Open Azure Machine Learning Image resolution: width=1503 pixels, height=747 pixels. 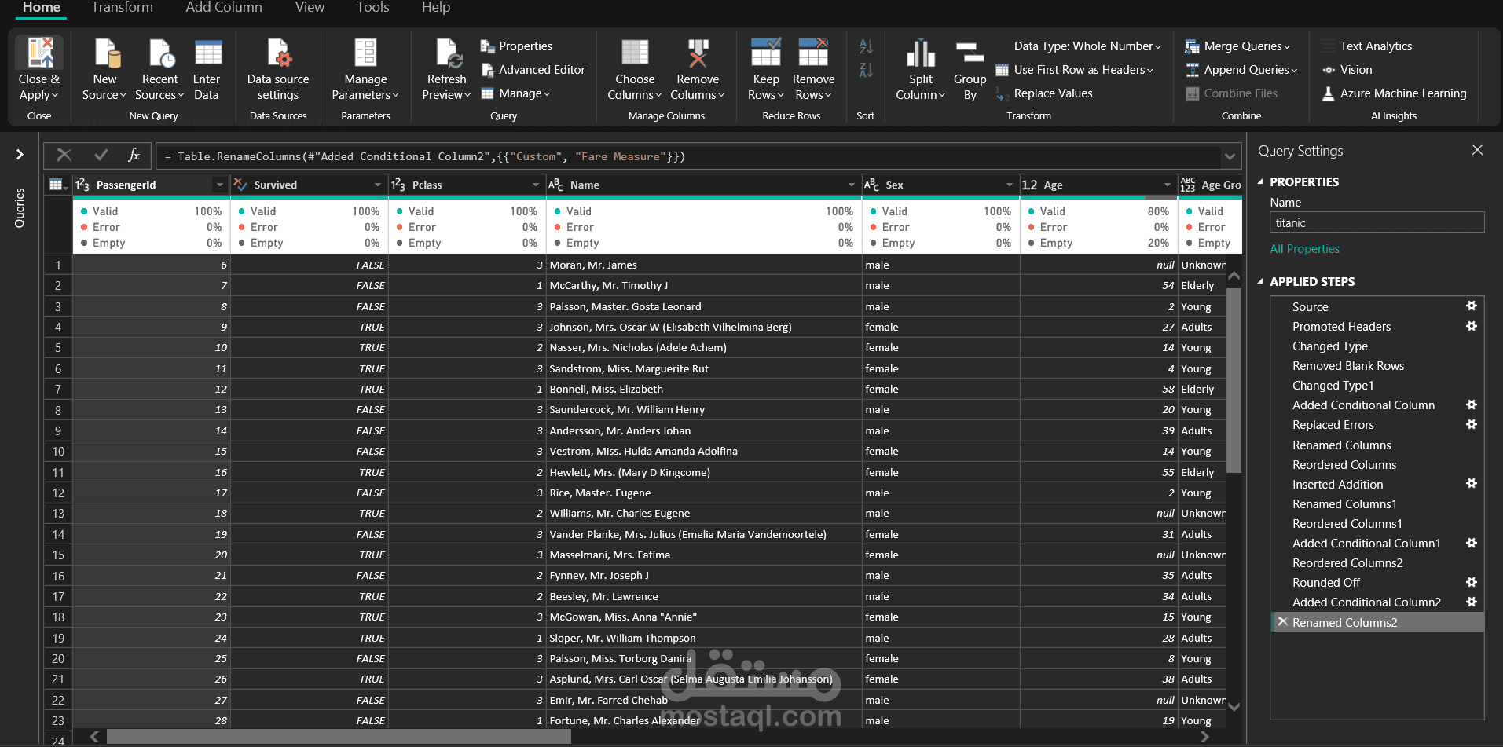click(1394, 93)
